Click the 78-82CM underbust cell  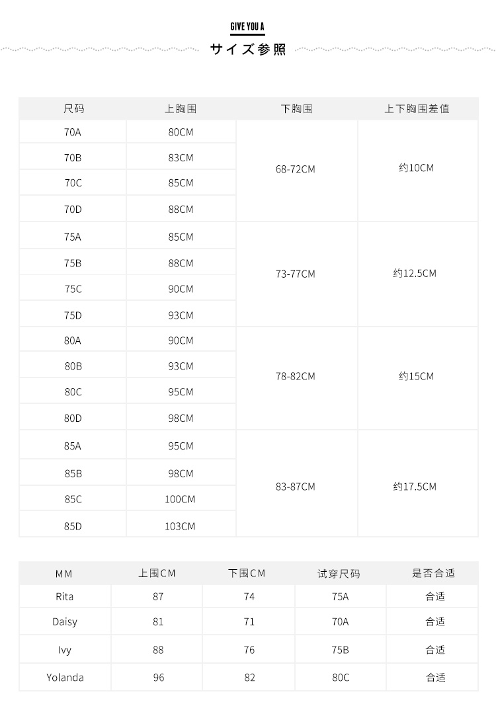coord(296,376)
